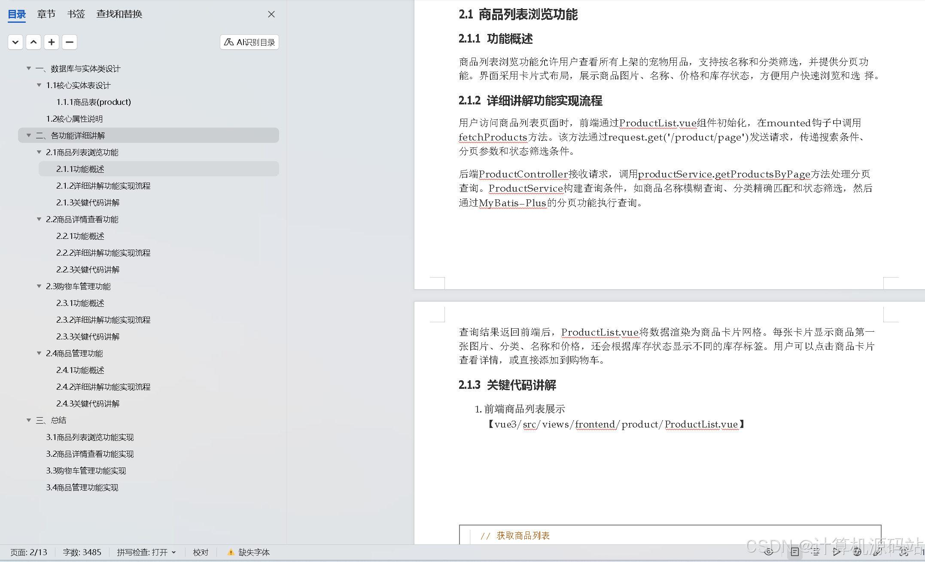This screenshot has height=562, width=925.
Task: Promote heading with the plus button
Action: pyautogui.click(x=52, y=42)
